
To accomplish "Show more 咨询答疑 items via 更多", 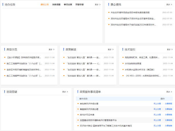I will coord(65,92).
